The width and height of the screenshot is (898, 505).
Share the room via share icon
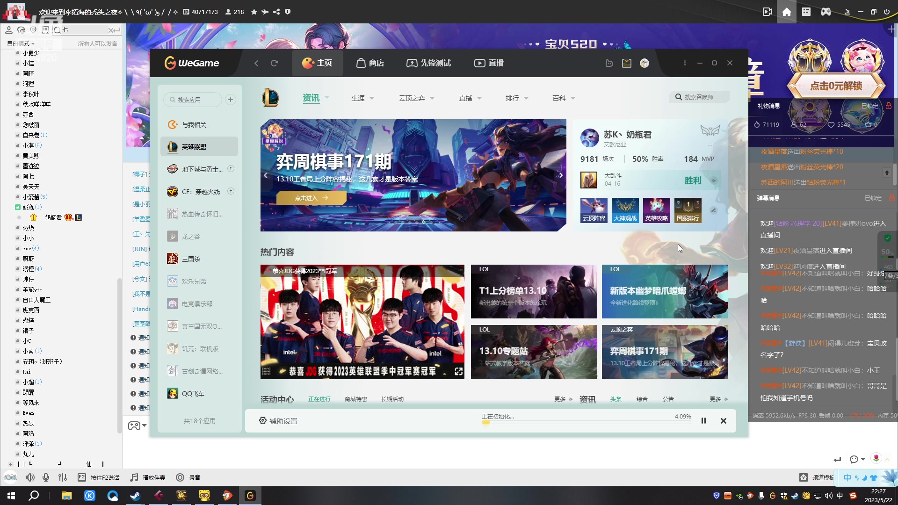pos(276,12)
